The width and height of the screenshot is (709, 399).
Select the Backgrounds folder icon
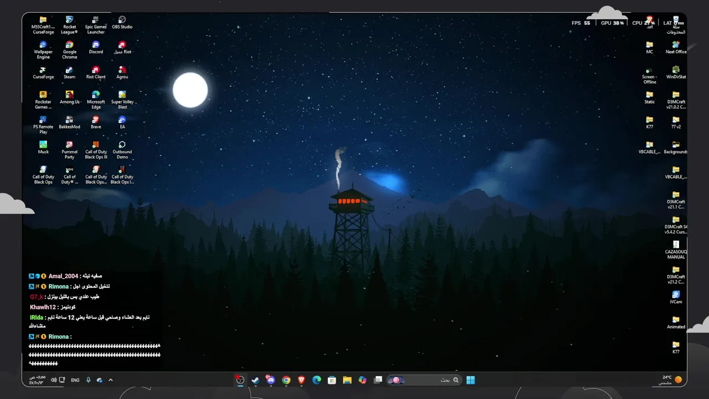(676, 147)
